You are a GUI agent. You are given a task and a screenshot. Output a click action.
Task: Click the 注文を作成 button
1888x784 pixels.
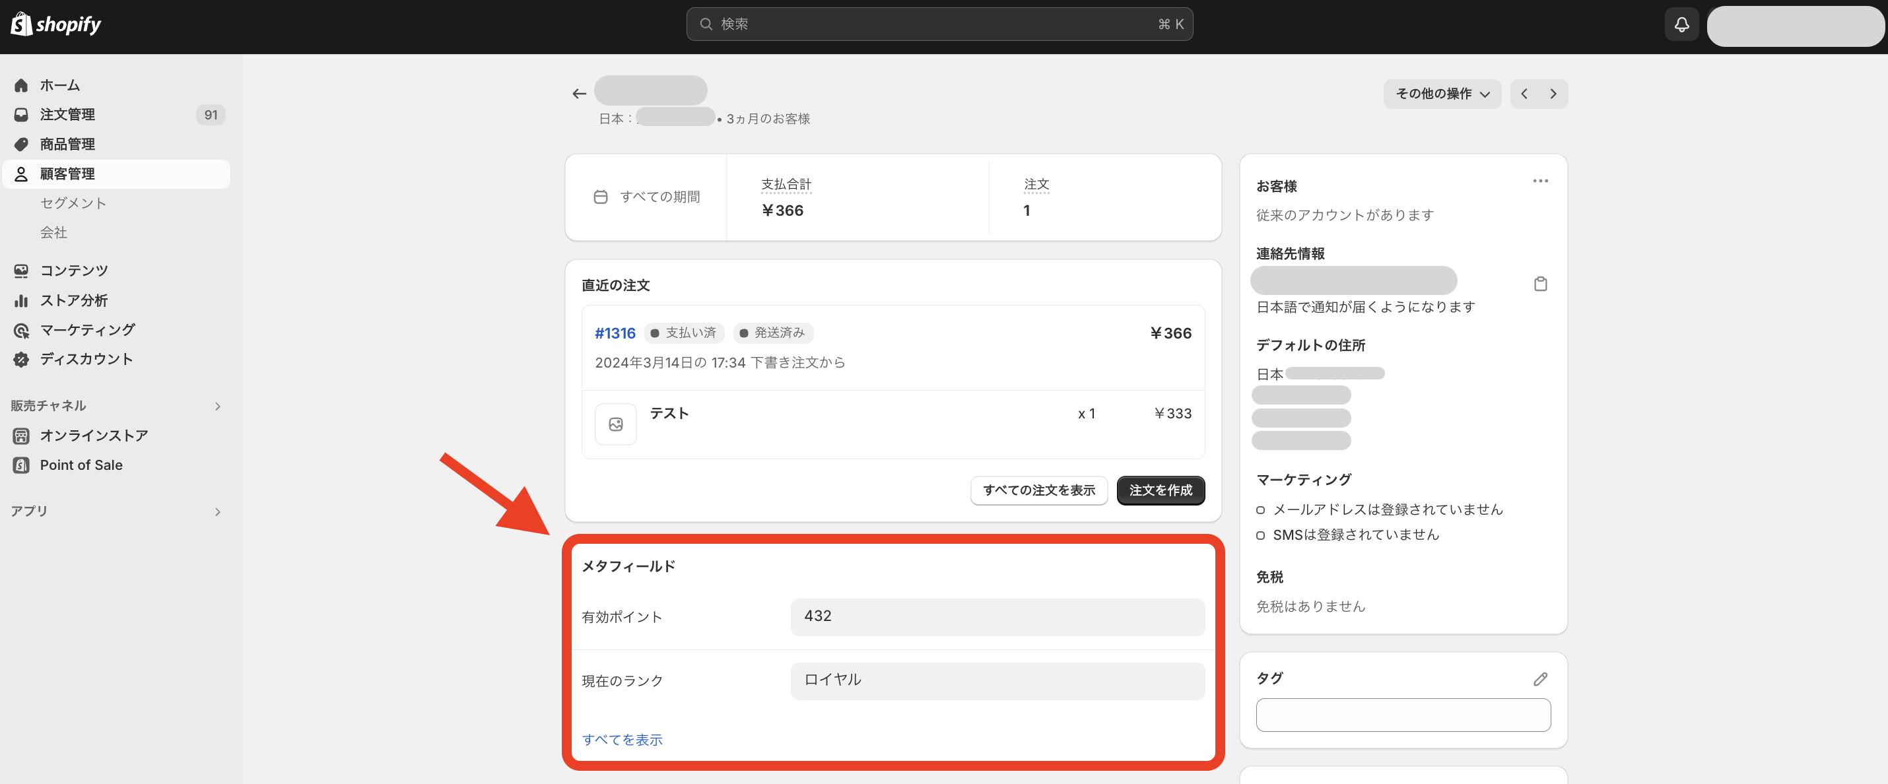1161,490
